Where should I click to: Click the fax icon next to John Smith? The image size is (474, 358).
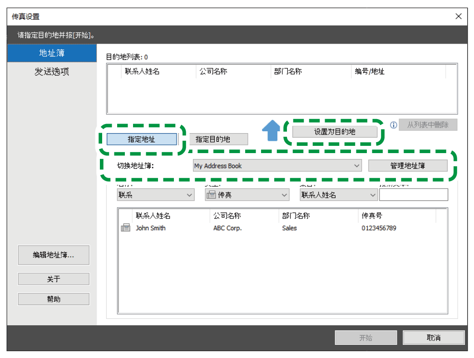125,228
